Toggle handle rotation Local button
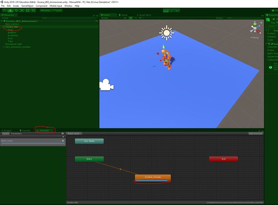The height and width of the screenshot is (205, 278). (x=57, y=11)
